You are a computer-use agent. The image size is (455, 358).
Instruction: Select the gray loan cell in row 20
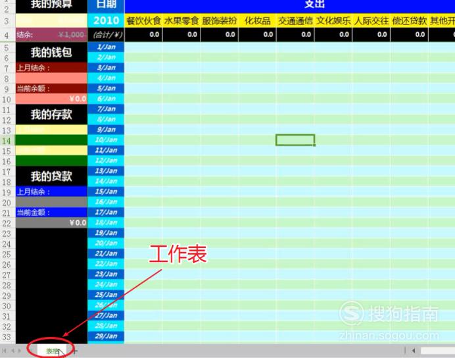(51, 202)
